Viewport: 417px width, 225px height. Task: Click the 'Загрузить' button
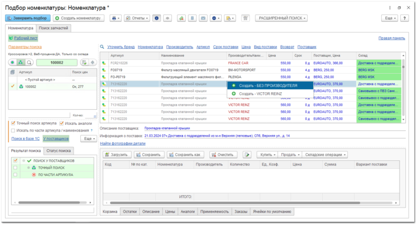click(117, 155)
